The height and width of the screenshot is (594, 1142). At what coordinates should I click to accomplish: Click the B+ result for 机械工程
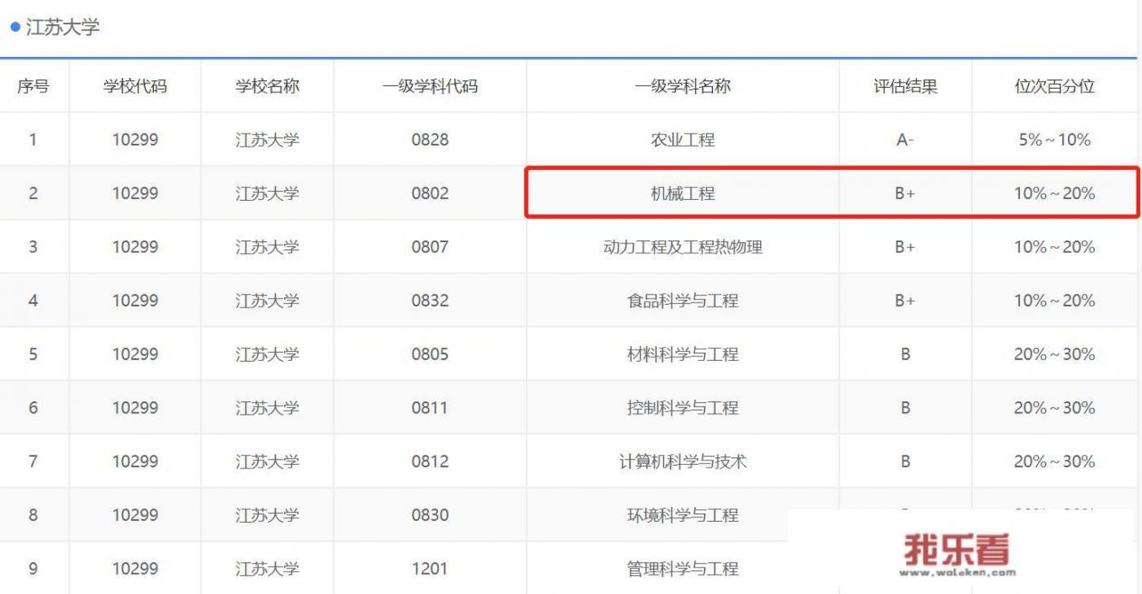click(x=905, y=193)
